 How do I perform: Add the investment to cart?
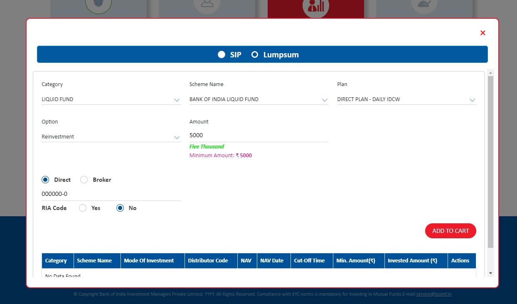pos(451,231)
